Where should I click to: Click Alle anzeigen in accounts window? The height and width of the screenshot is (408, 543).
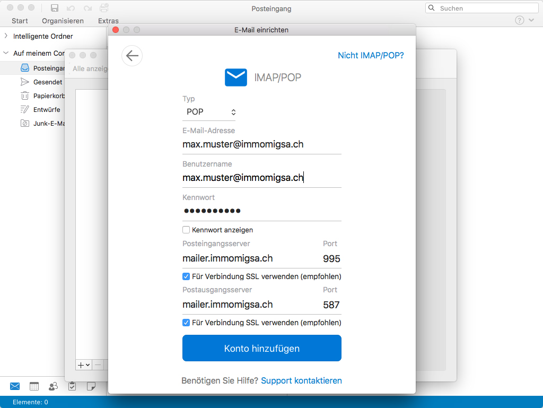[x=90, y=68]
